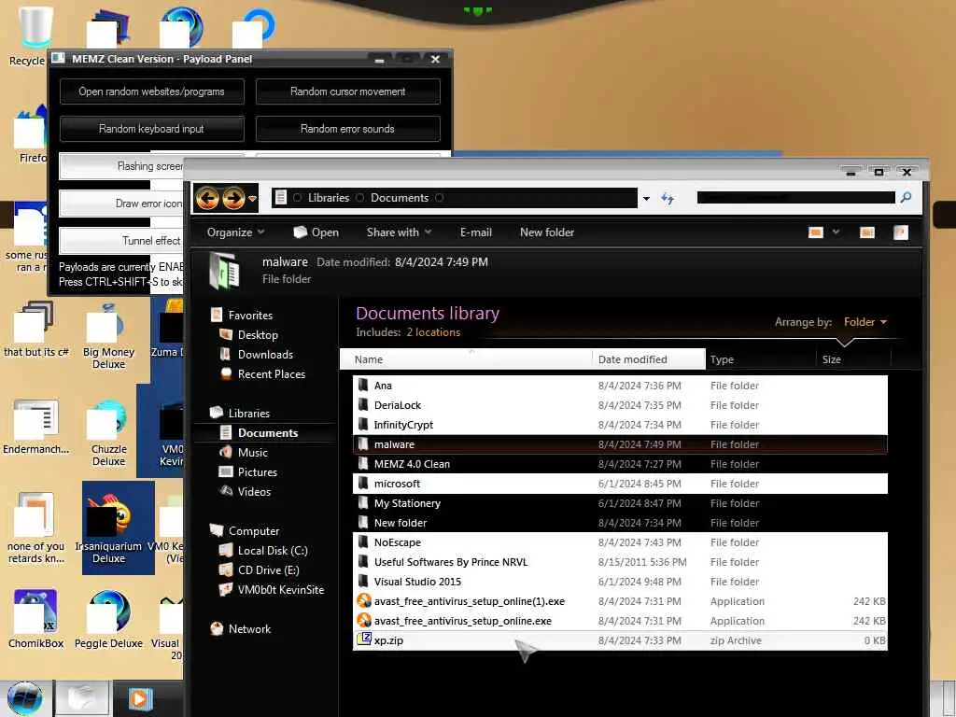Toggle the preview pane icon

tap(867, 232)
